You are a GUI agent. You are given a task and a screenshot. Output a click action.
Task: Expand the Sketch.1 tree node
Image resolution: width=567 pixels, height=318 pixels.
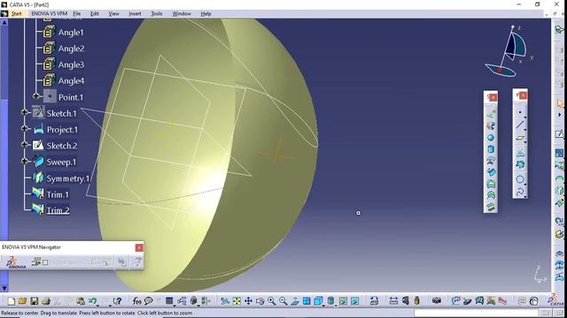click(x=24, y=112)
